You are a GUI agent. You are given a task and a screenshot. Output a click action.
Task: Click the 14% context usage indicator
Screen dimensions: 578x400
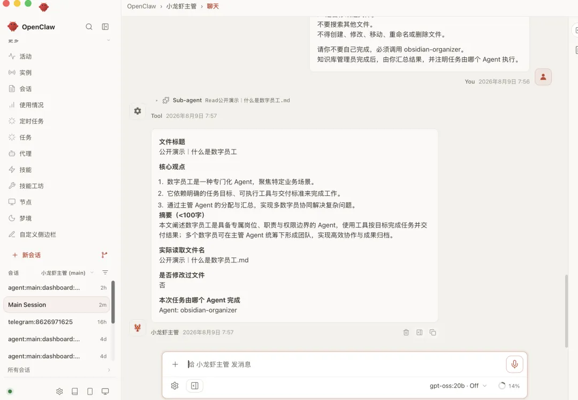(509, 386)
